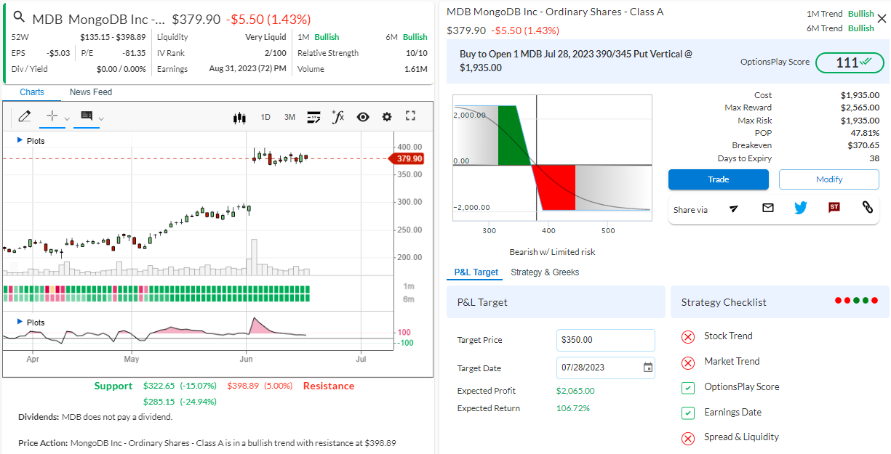Click the OptionsPlay Score checklist checkmark

pos(687,387)
